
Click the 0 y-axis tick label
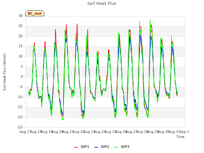pyautogui.click(x=22, y=76)
